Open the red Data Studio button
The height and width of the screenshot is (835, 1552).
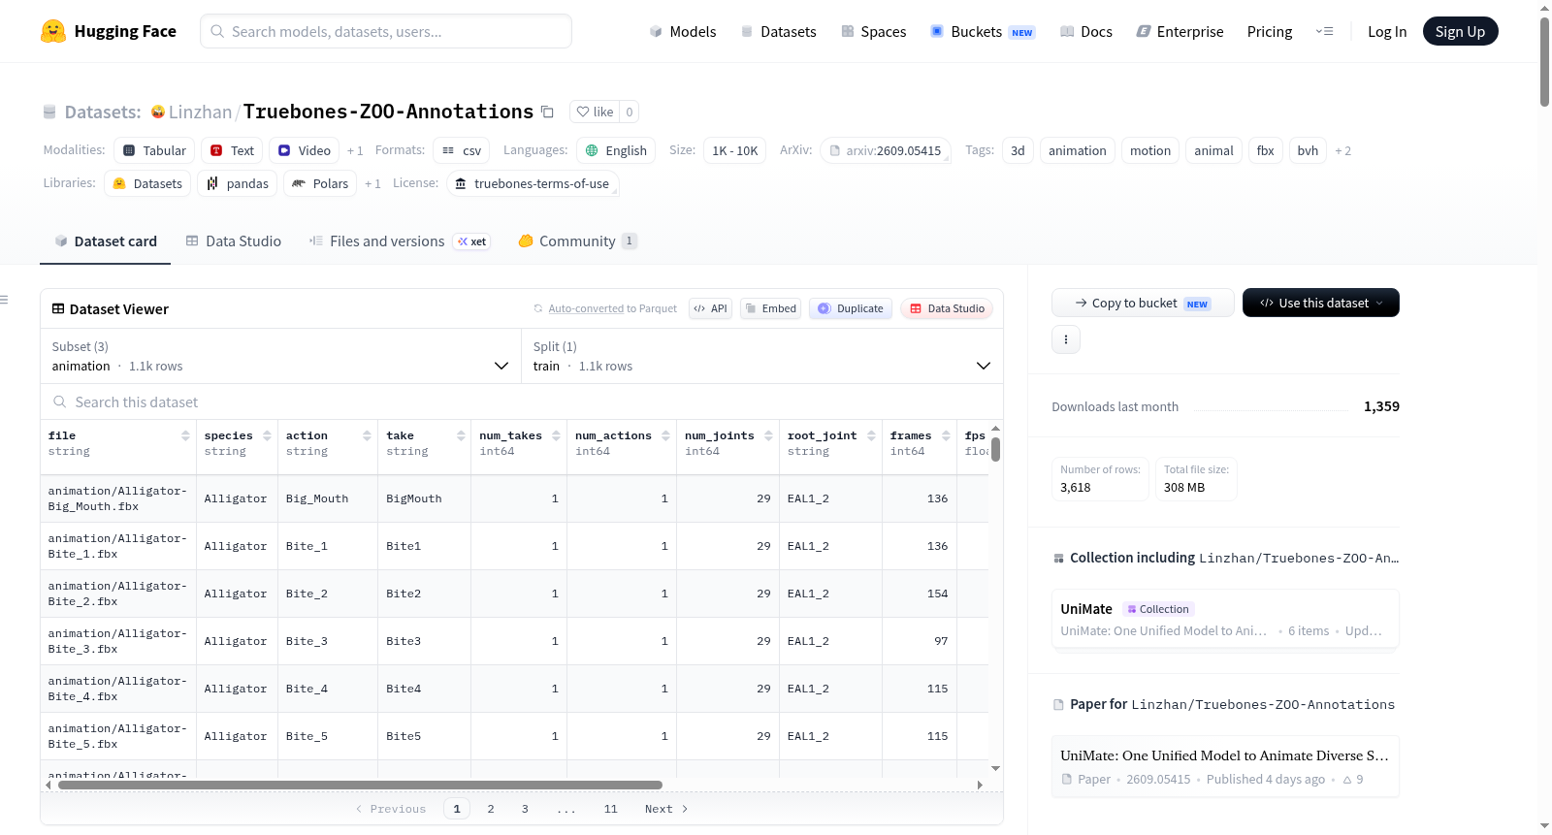click(947, 308)
